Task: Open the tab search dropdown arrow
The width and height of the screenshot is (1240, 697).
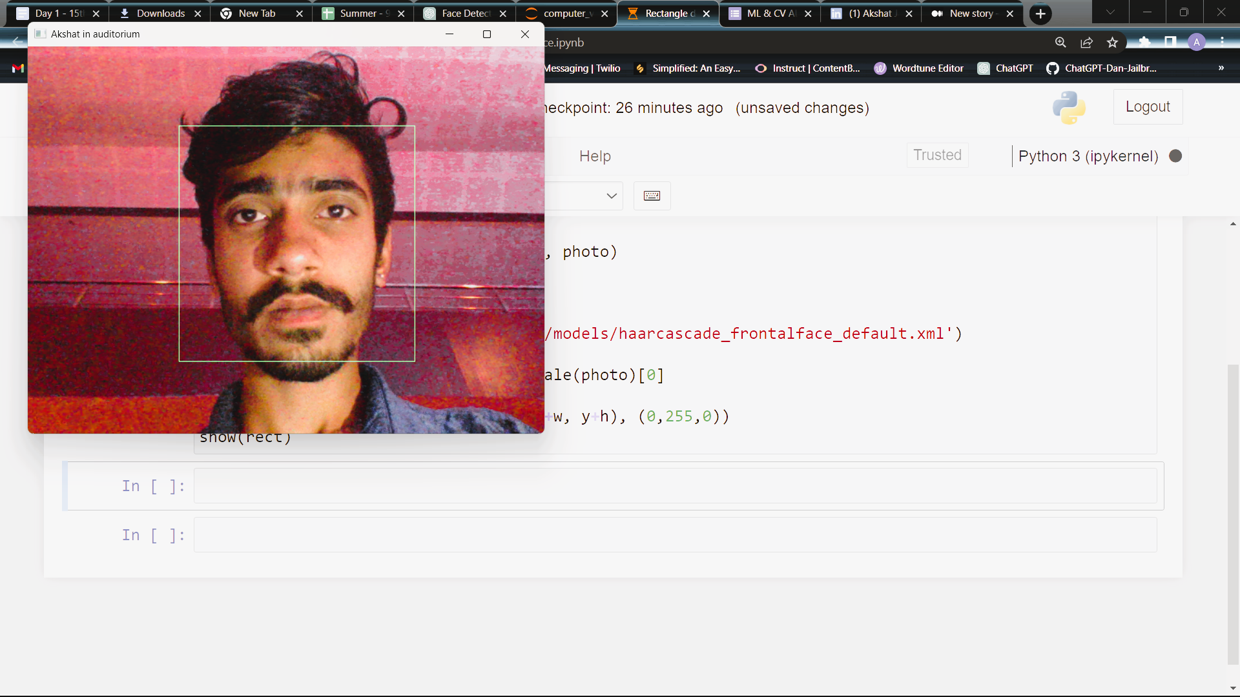Action: [1110, 12]
